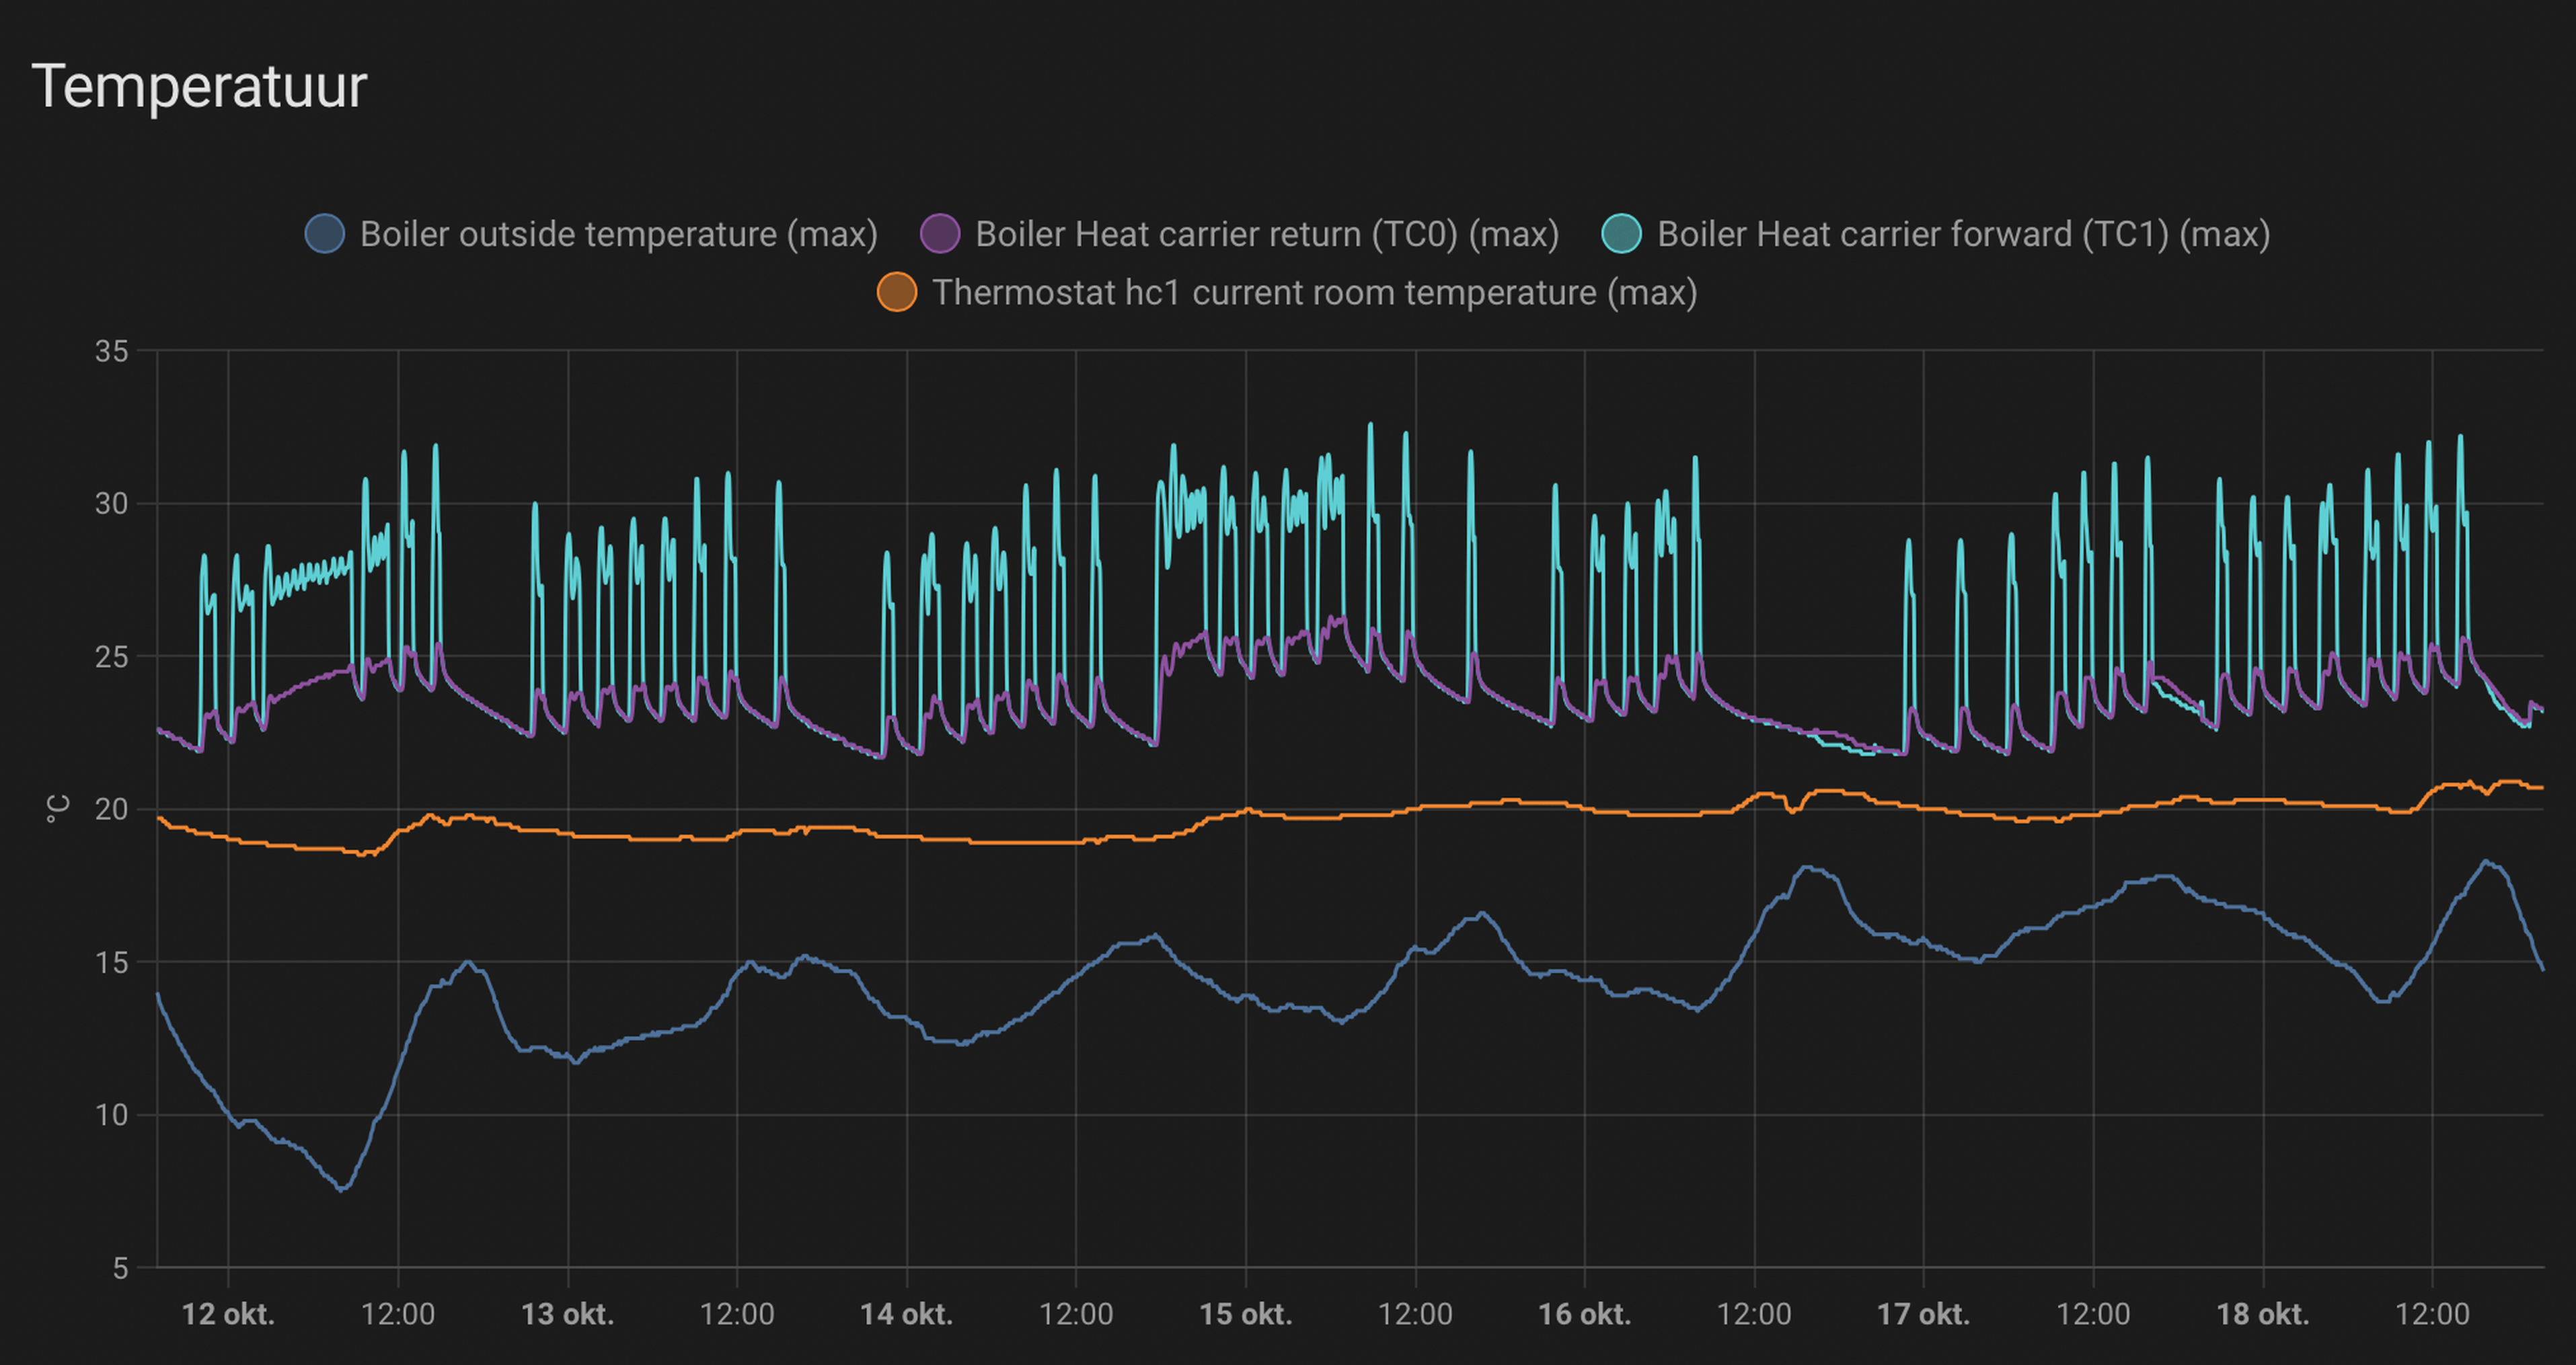
Task: Select the '15 okt.' x-axis date label
Action: pyautogui.click(x=1245, y=1314)
